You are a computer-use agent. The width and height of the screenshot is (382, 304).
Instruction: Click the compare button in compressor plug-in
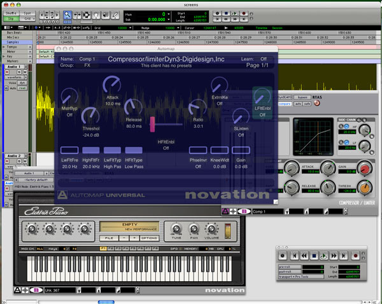pos(285,104)
